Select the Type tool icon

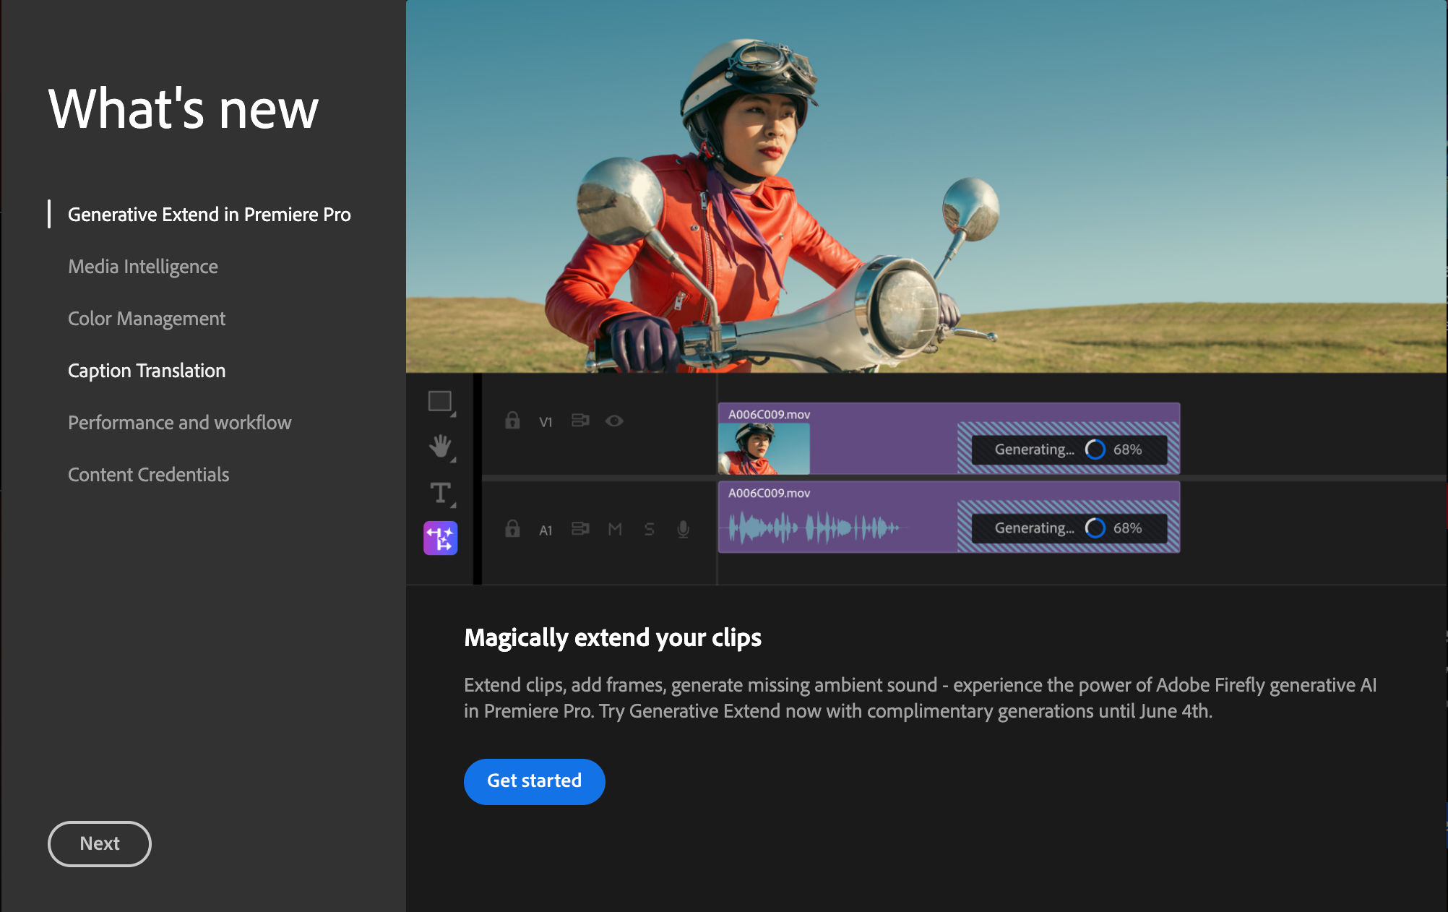pos(440,494)
